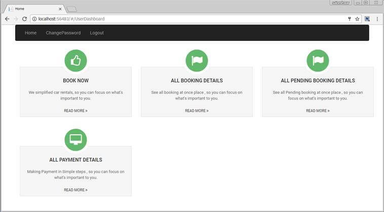Close the Home browser tab

pos(60,9)
